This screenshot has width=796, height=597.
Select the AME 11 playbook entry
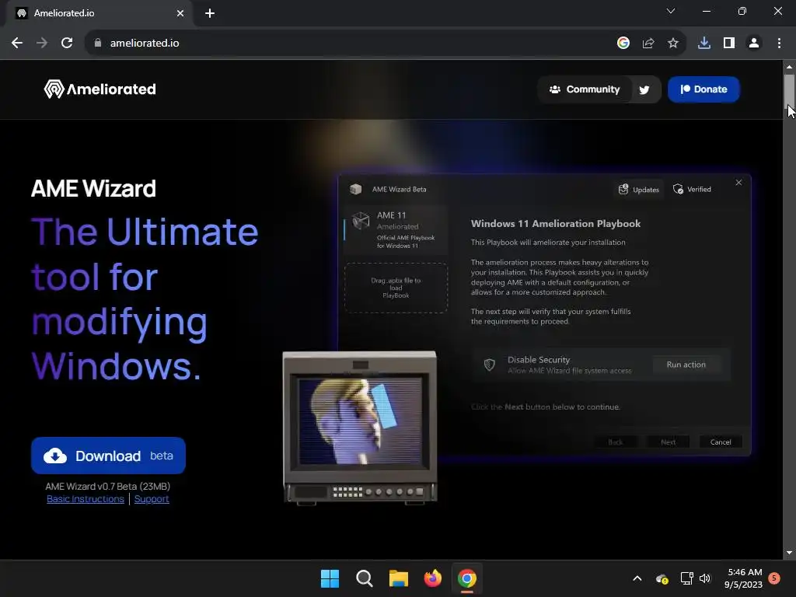(396, 229)
